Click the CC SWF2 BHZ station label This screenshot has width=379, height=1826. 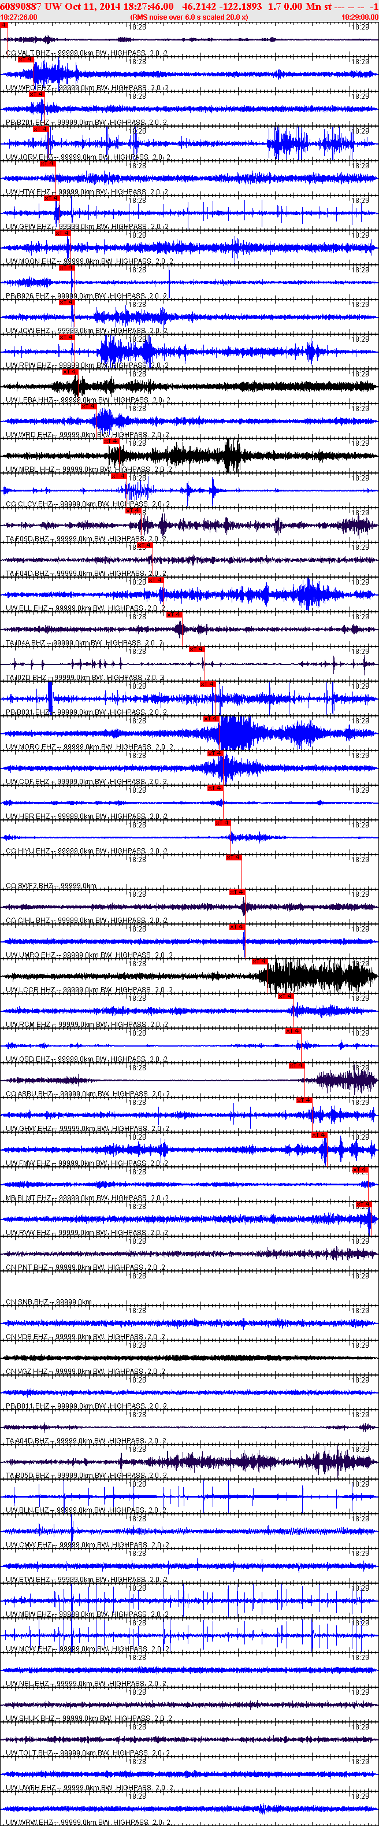tap(28, 886)
